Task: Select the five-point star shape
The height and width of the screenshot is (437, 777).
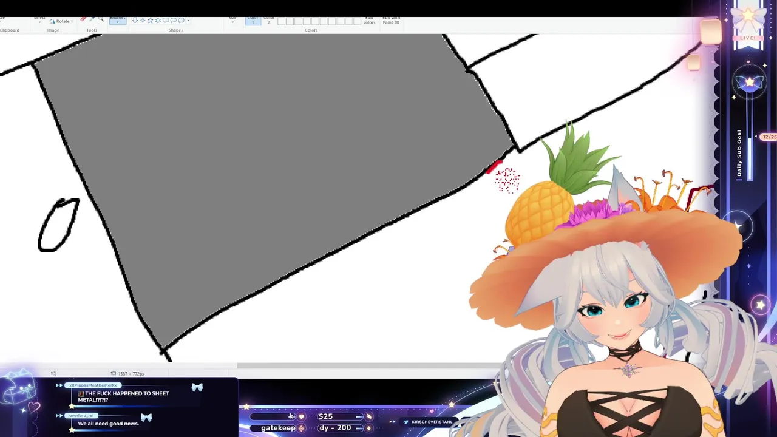Action: pos(150,20)
